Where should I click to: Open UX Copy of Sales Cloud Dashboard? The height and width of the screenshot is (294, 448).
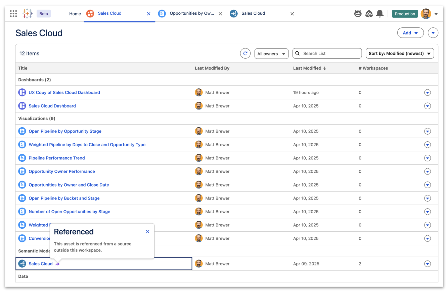pyautogui.click(x=64, y=93)
